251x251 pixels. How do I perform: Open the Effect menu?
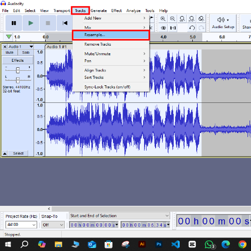click(x=116, y=11)
